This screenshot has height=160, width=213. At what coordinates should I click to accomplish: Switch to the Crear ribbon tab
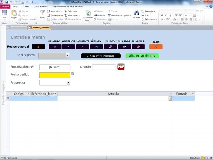26,7
